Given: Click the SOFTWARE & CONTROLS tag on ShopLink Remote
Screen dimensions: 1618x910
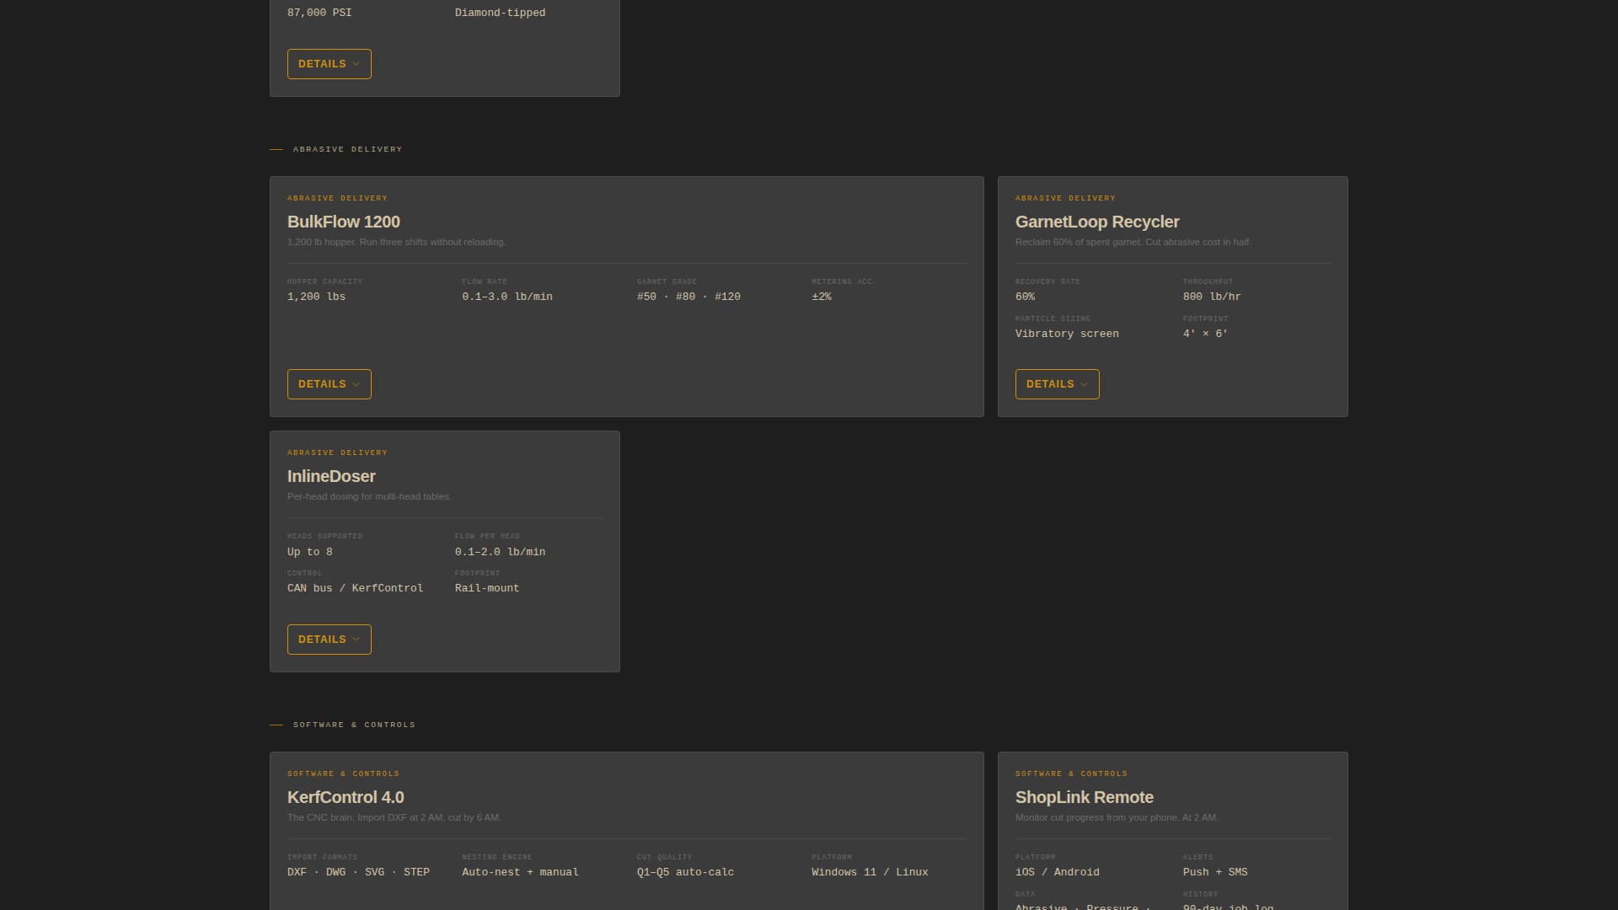Looking at the screenshot, I should [1071, 773].
